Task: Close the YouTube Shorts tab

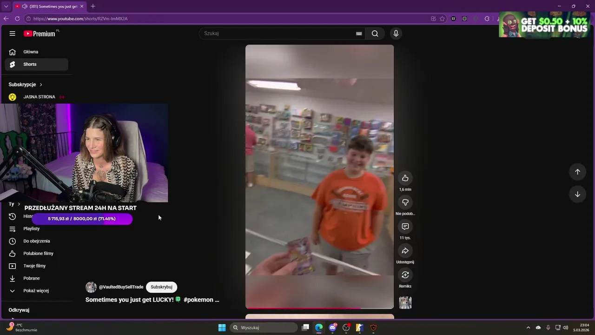Action: pyautogui.click(x=82, y=7)
